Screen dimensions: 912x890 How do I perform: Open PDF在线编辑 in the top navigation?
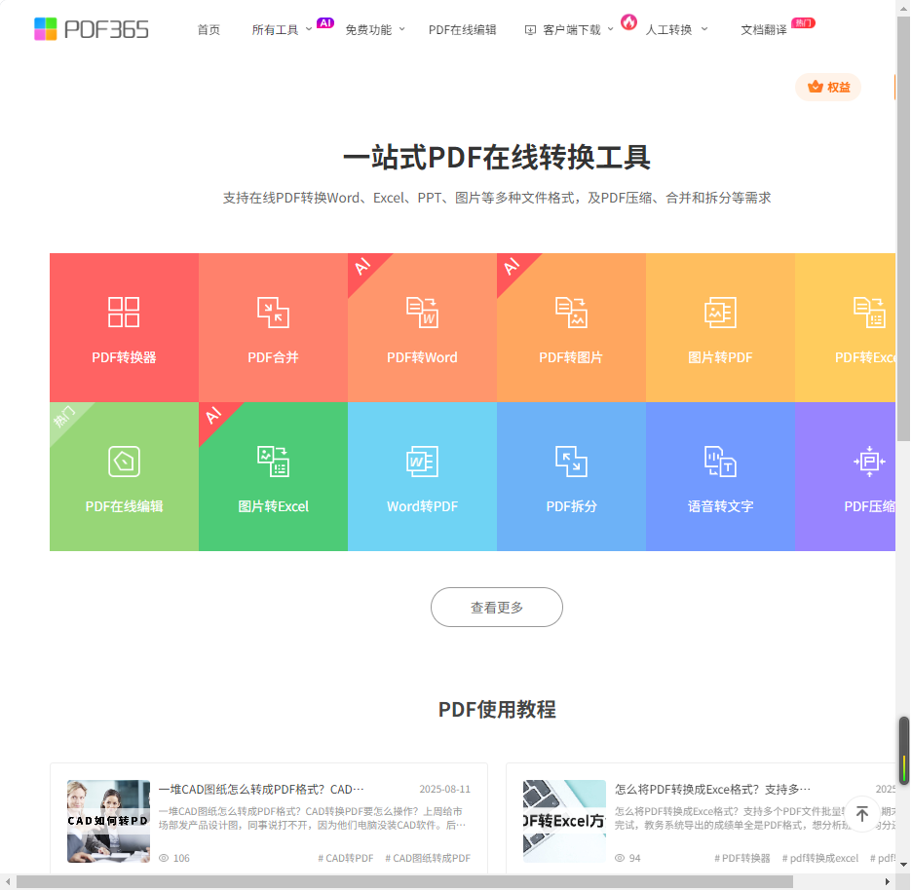click(463, 29)
